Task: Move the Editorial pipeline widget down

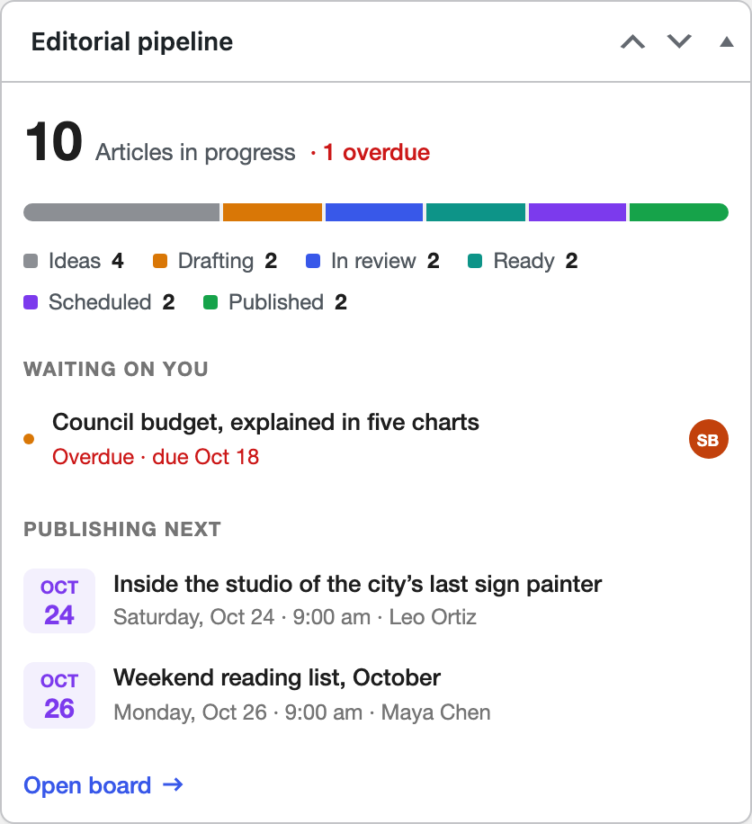Action: 679,41
